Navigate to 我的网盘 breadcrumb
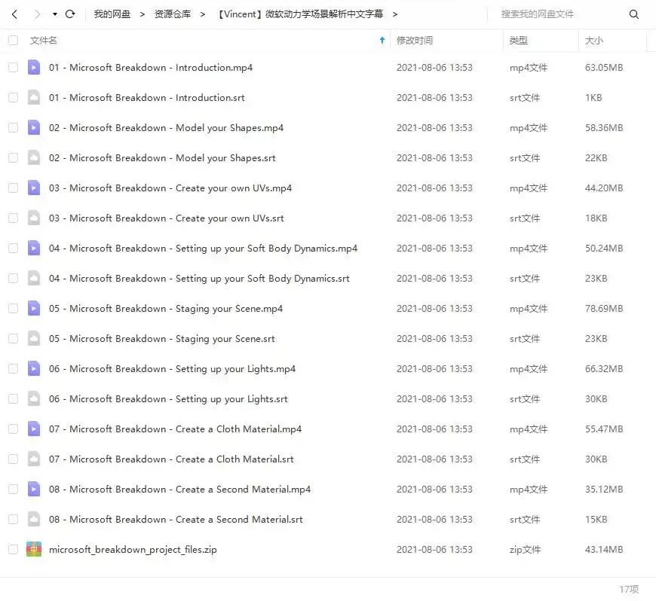Viewport: 656px width, 601px height. coord(112,14)
